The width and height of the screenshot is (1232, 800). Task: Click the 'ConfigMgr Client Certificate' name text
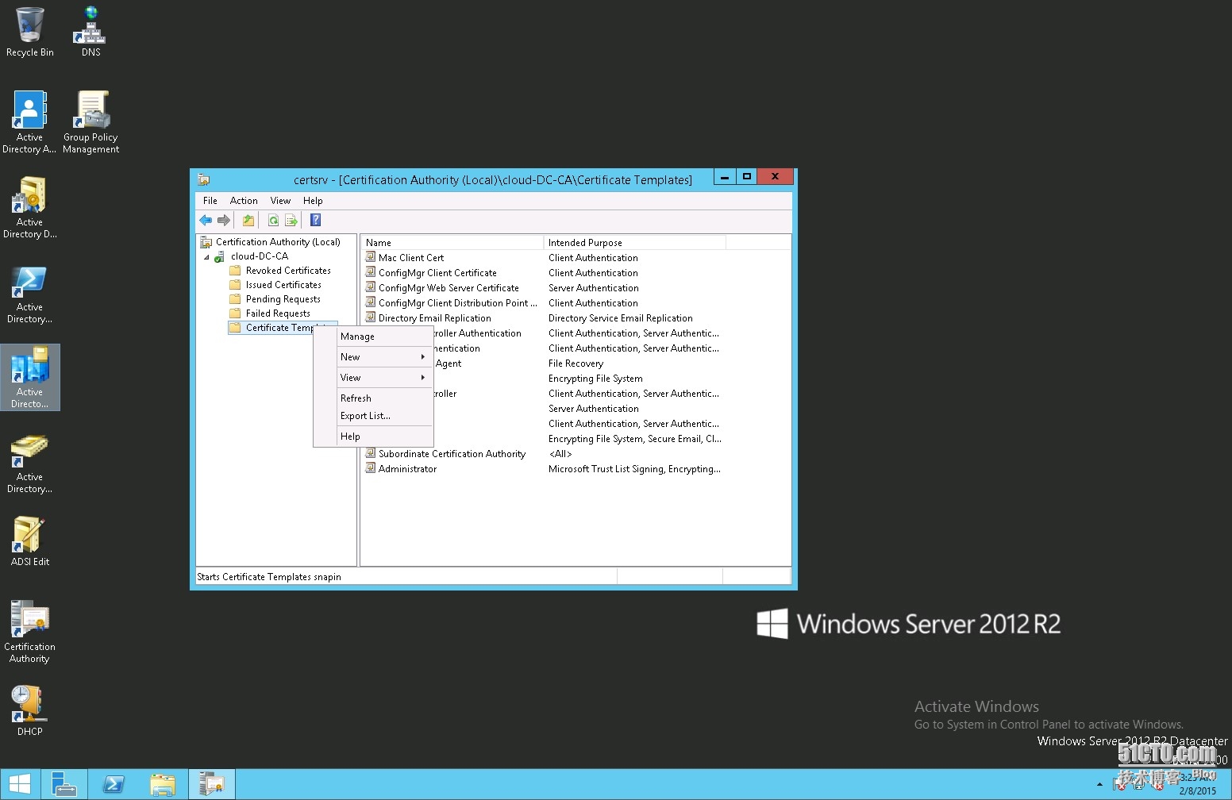coord(437,273)
